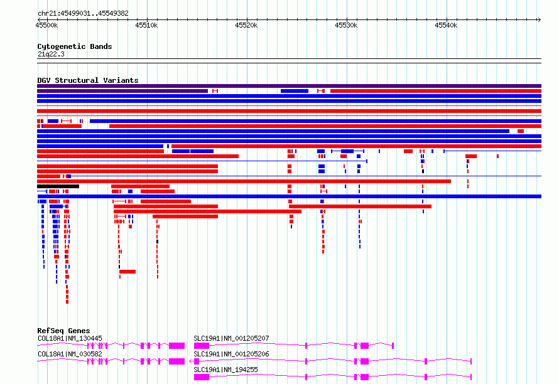
Task: Click the 45510k ruler label
Action: pos(146,25)
